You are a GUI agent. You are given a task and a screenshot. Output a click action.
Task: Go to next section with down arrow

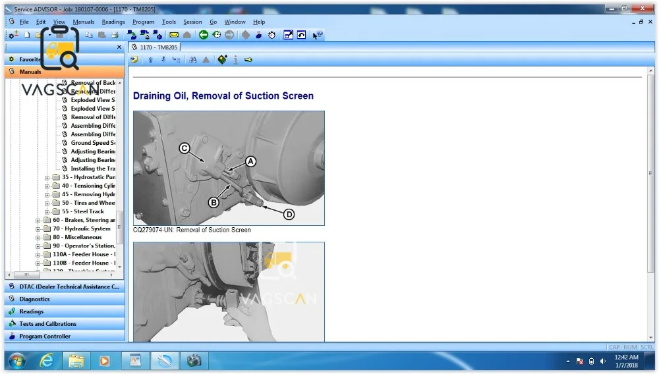[x=163, y=60]
